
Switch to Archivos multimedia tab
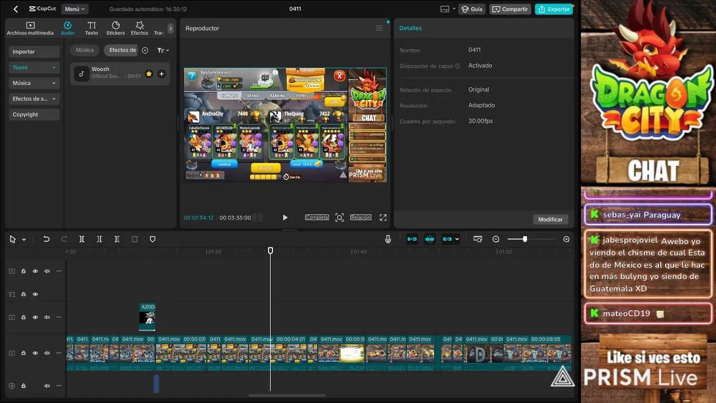click(30, 29)
